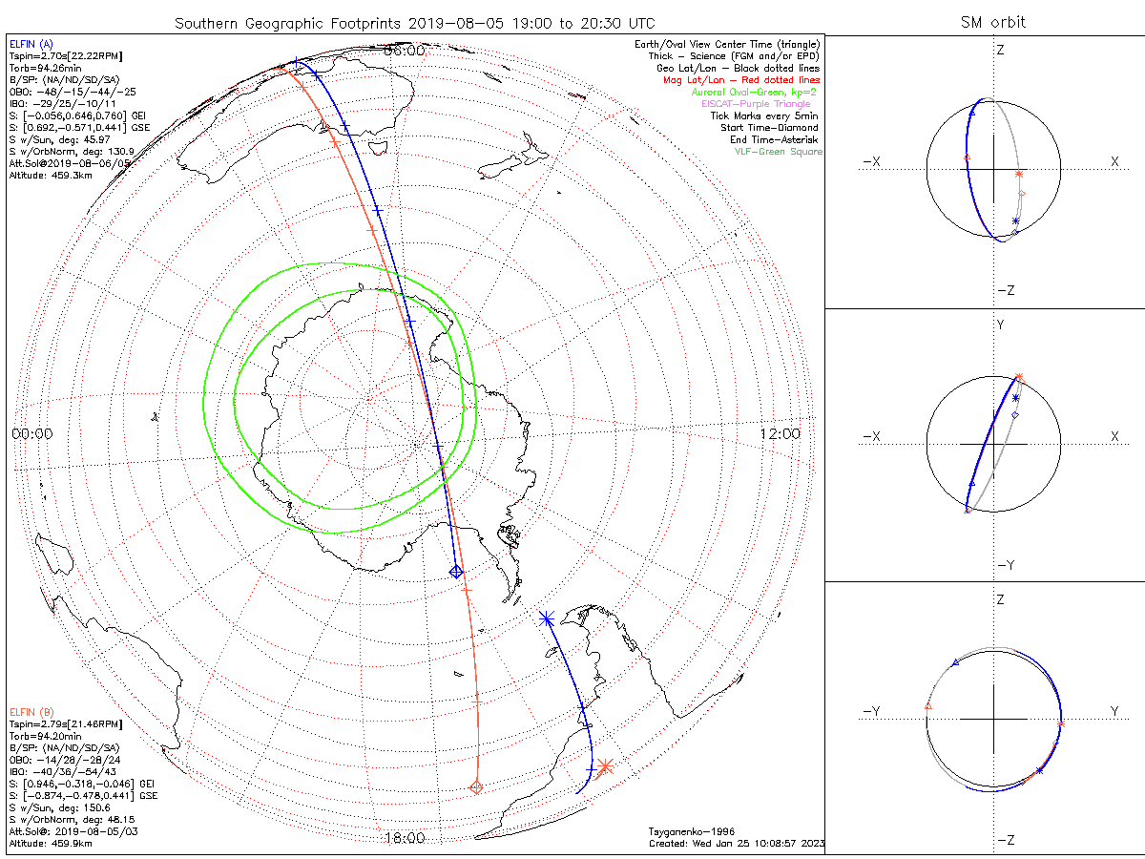Click the ELFIN (B) heading in red

click(31, 711)
